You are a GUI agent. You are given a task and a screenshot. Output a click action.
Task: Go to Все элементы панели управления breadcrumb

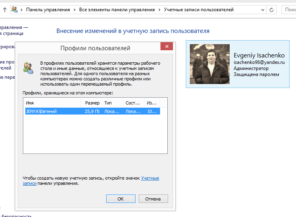point(117,10)
